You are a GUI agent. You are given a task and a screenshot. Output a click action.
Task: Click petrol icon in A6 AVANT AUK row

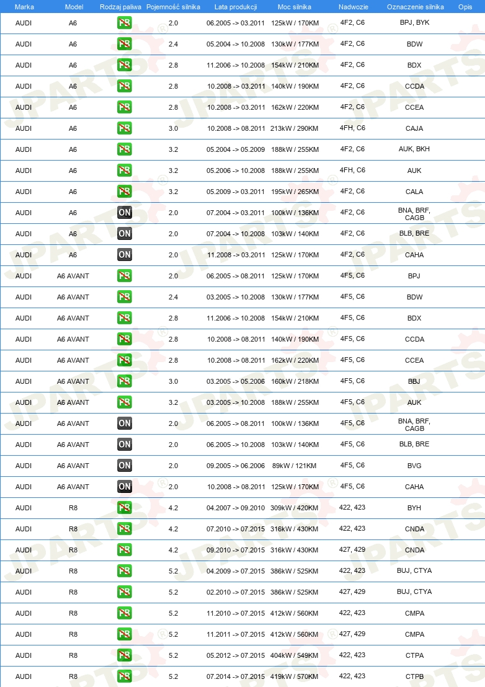125,402
